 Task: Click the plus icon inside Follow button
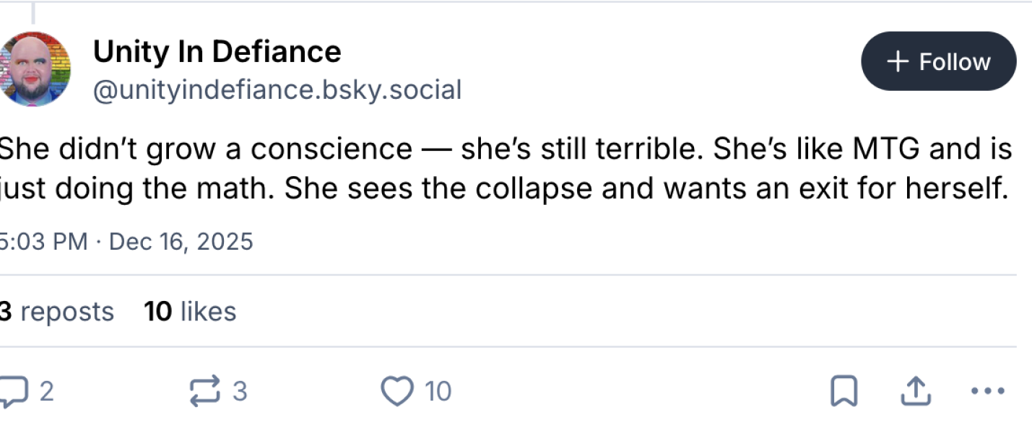pyautogui.click(x=897, y=62)
